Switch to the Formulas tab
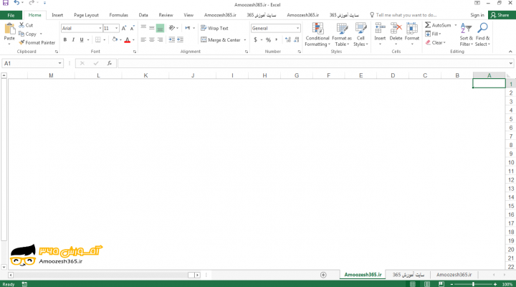This screenshot has height=287, width=516. 118,15
